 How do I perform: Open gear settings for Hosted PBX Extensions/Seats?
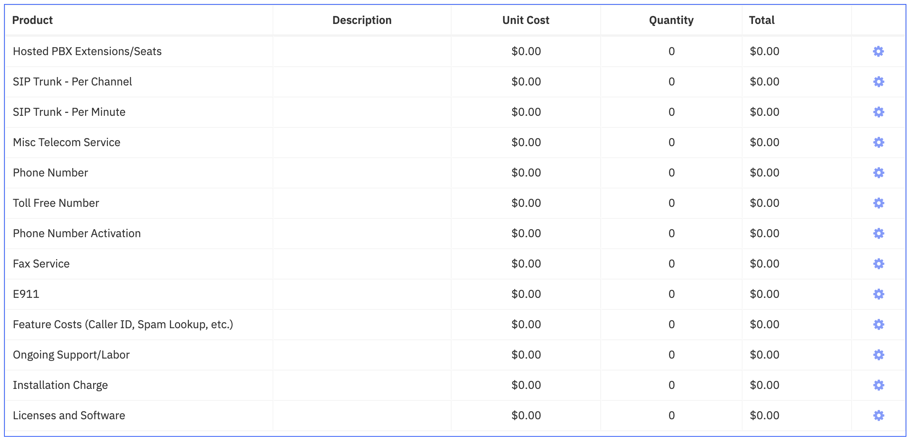878,51
